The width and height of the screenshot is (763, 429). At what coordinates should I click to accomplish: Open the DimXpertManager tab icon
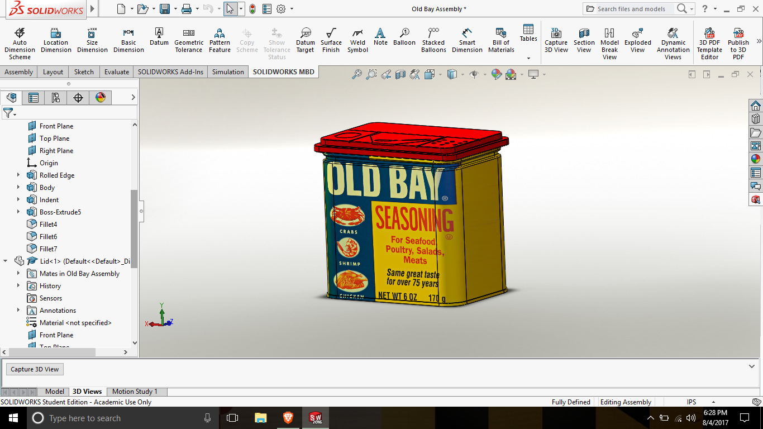click(x=78, y=98)
